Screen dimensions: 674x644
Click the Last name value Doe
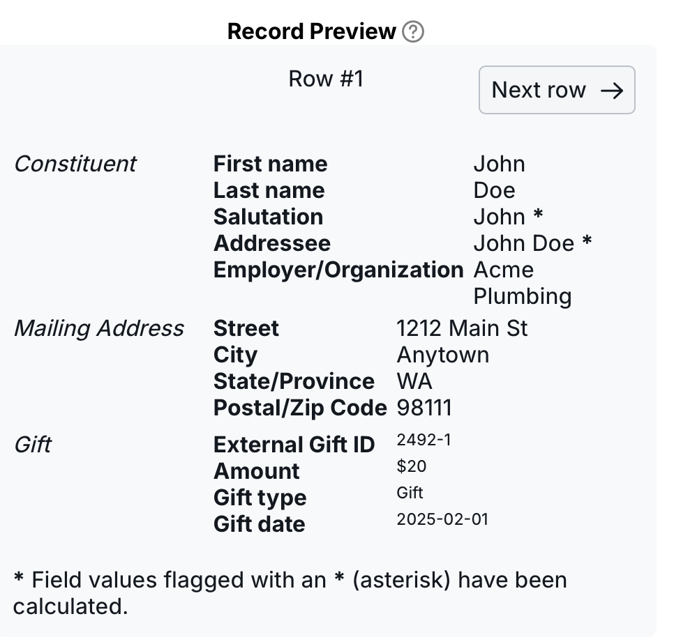click(x=494, y=190)
